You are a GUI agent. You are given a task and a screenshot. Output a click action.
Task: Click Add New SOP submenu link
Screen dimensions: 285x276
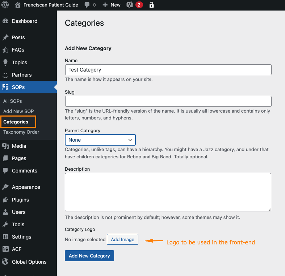[x=18, y=111]
